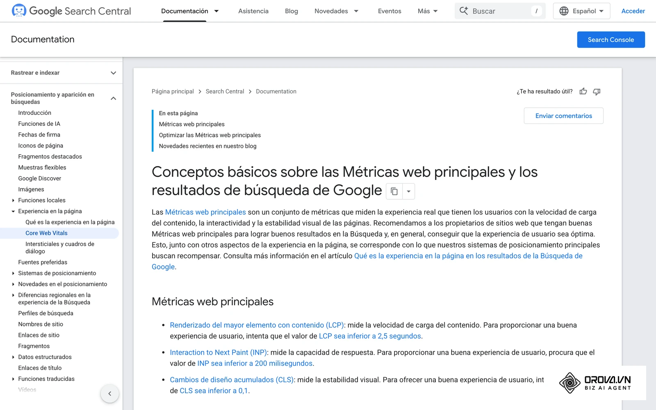Click the thumbs up helpful icon

click(583, 91)
